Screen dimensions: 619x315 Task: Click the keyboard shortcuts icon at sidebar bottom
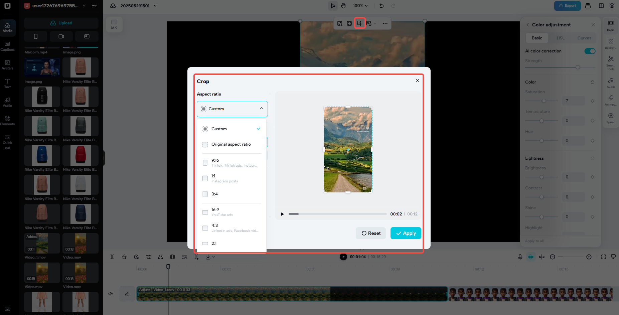[7, 309]
